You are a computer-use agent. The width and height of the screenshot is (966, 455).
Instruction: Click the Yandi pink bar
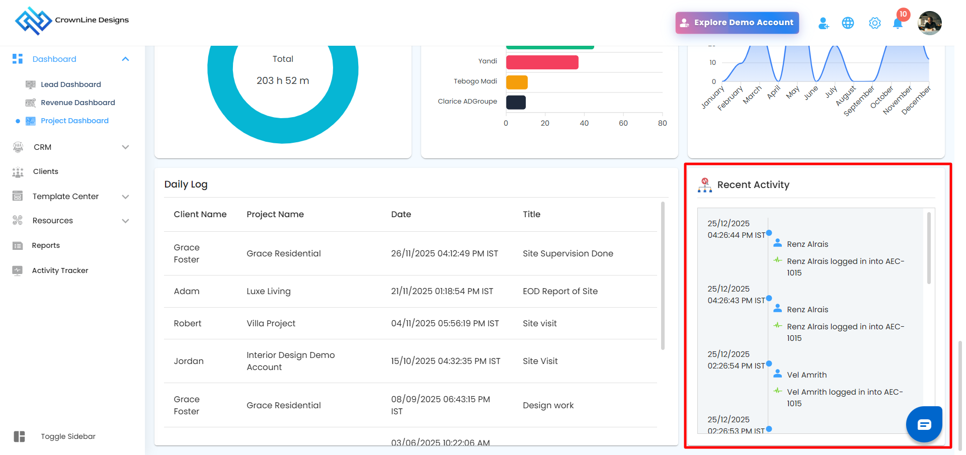click(542, 62)
